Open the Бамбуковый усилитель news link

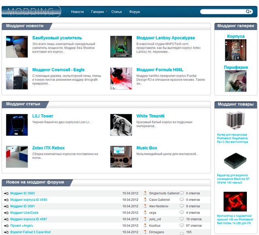coord(57,38)
